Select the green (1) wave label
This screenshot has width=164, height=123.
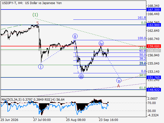pyautogui.click(x=35, y=15)
